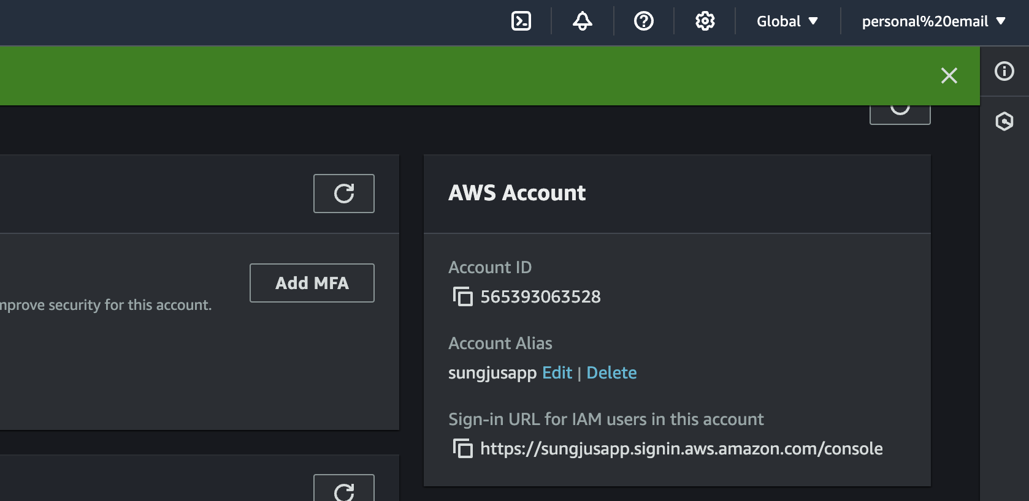Click refresh button above Add MFA
Screen dimensions: 1029x501
coord(344,194)
